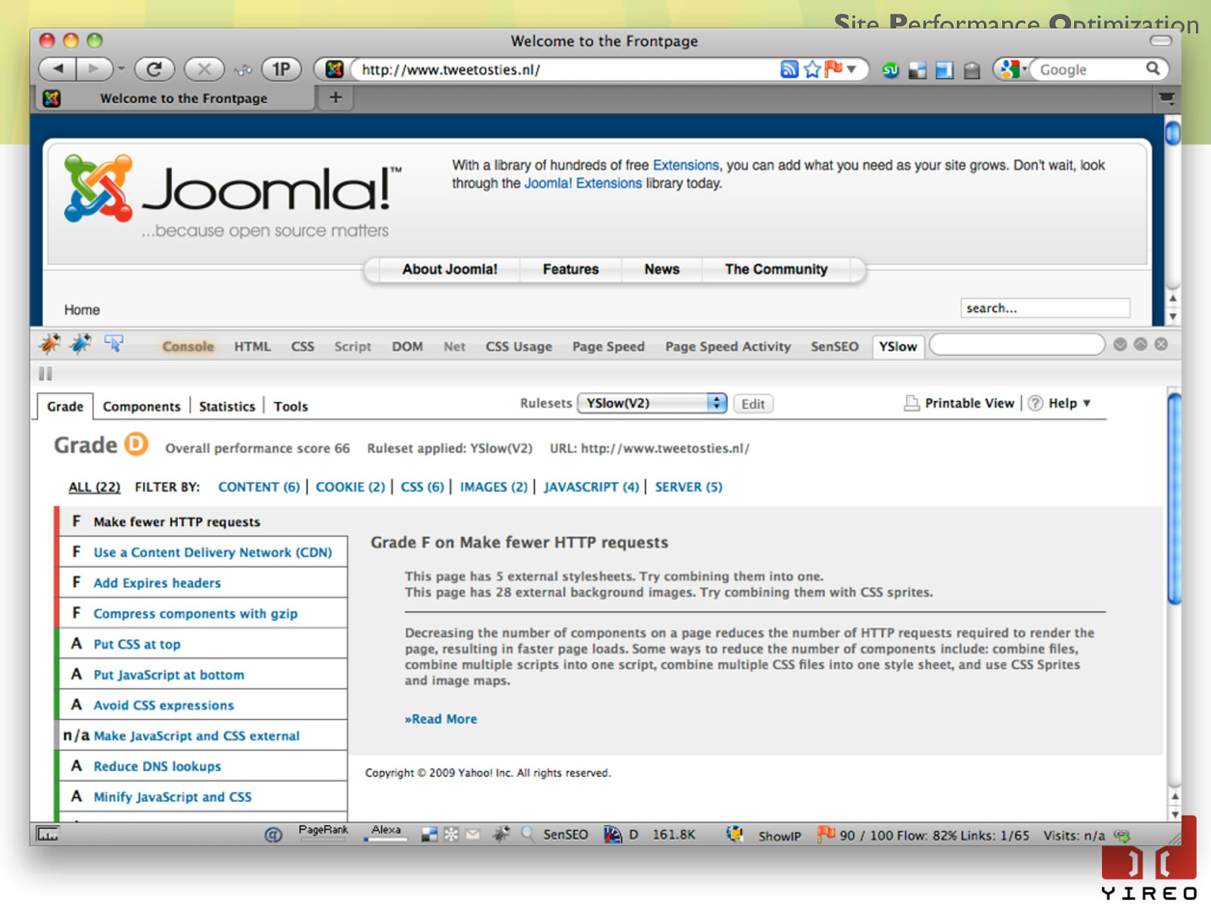The width and height of the screenshot is (1211, 908).
Task: Open the SenSEO tab
Action: (835, 347)
